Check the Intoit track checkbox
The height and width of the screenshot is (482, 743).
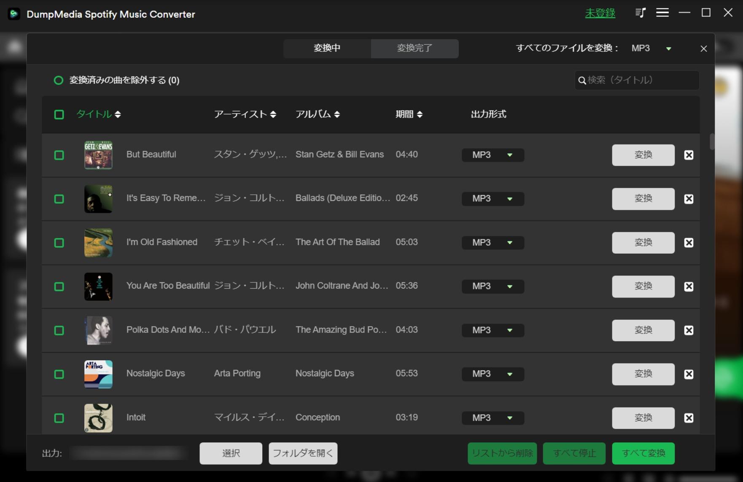click(x=59, y=418)
